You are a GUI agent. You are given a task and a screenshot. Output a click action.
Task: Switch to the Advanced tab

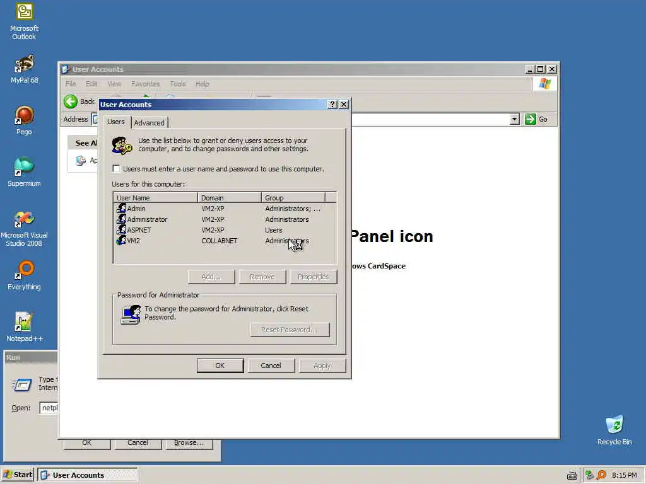(149, 123)
